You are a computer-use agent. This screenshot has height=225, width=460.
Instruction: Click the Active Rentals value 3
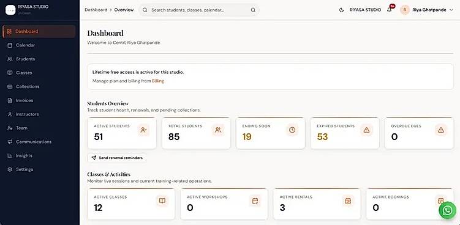coord(282,208)
